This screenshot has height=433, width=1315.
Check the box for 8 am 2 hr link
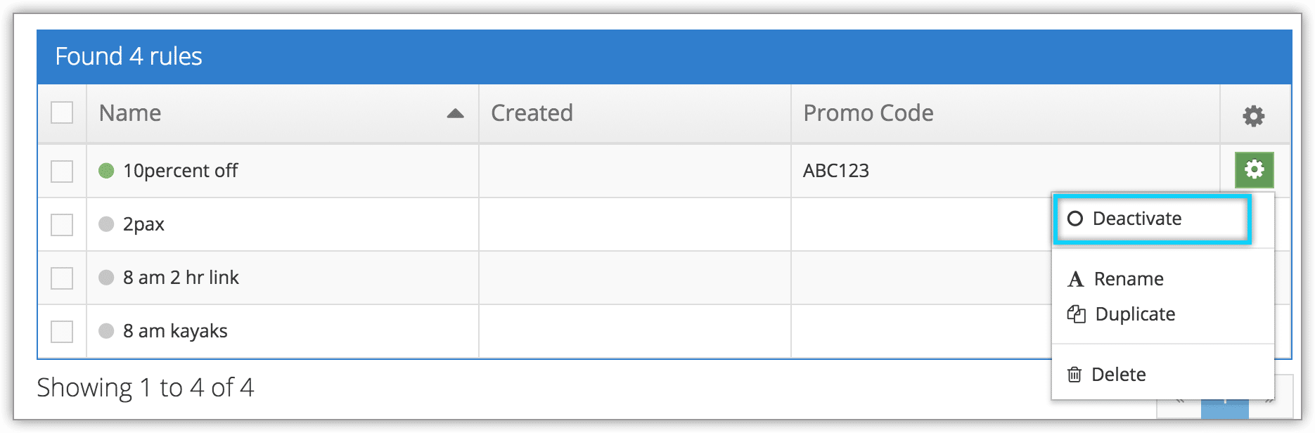pos(62,278)
